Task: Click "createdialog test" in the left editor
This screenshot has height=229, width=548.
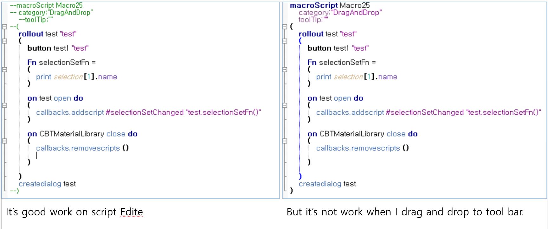Action: [x=47, y=184]
